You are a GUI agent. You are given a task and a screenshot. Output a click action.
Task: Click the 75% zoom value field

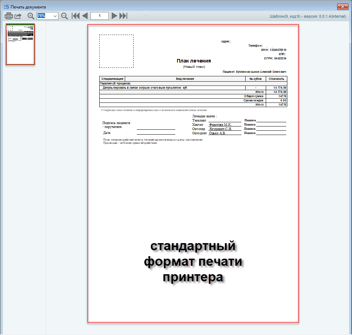click(43, 16)
